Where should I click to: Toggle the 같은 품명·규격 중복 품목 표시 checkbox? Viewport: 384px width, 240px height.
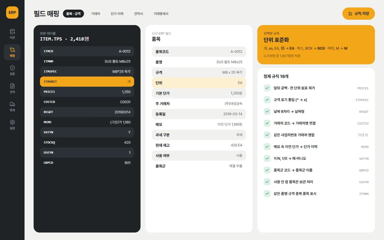(267, 194)
